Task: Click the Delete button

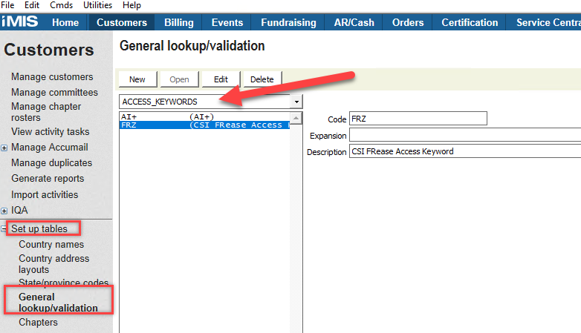Action: (262, 79)
